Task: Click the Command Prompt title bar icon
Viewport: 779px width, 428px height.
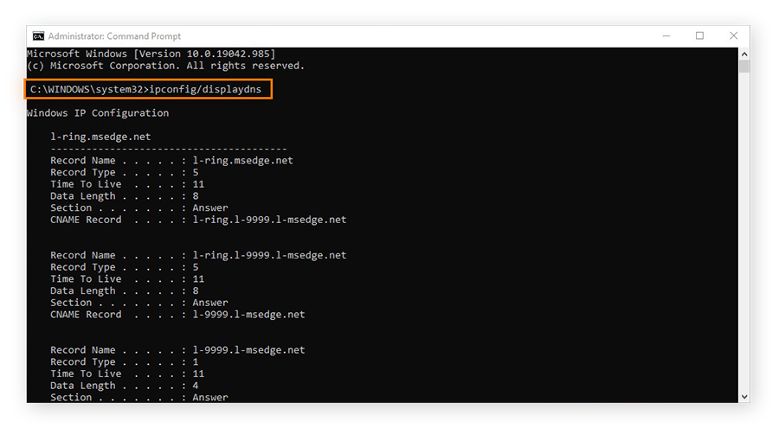Action: point(38,36)
